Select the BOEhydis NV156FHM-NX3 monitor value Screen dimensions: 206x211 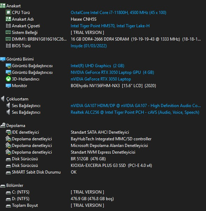[x=113, y=86]
